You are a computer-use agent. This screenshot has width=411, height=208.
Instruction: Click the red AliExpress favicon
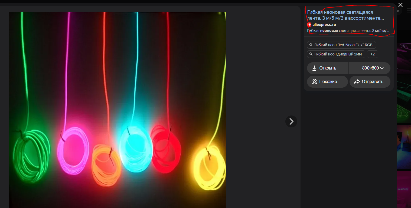coord(309,25)
